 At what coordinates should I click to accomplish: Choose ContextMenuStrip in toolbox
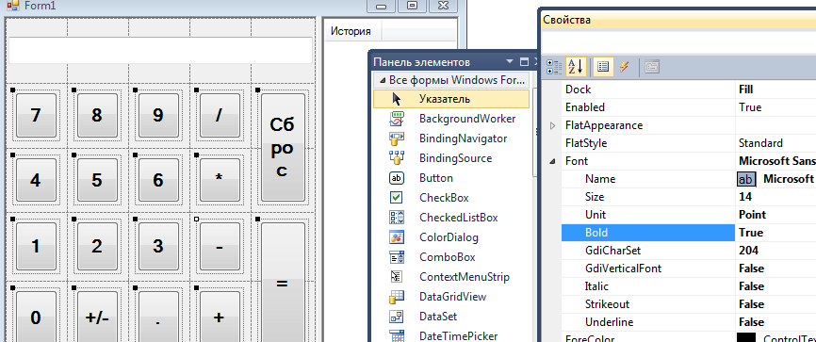(x=451, y=277)
